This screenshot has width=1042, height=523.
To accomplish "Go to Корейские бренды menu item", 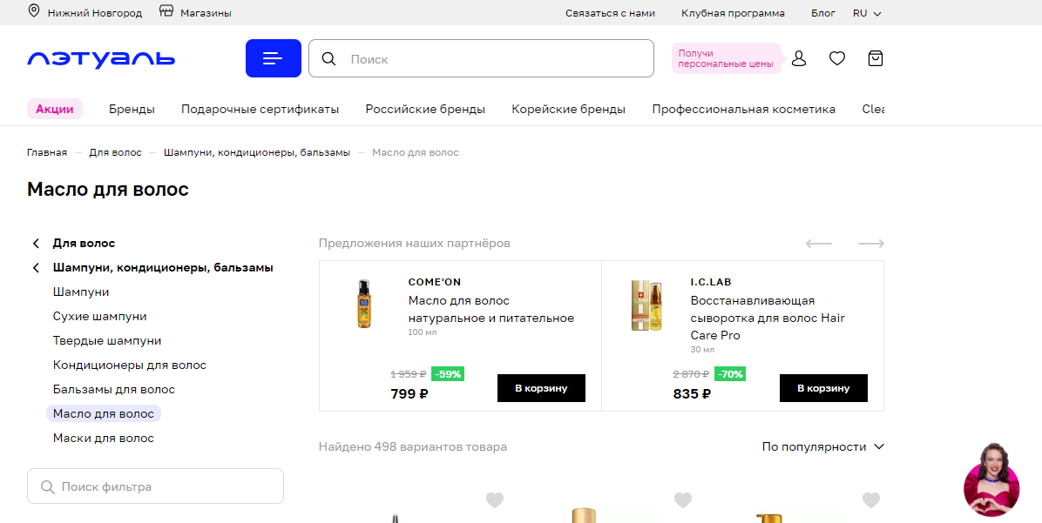I will (x=568, y=109).
